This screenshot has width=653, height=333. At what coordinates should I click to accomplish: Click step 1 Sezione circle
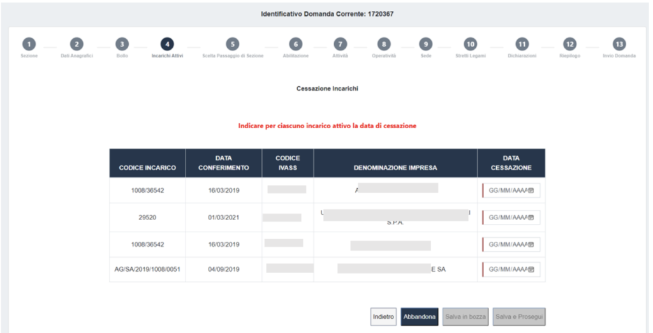pos(29,44)
